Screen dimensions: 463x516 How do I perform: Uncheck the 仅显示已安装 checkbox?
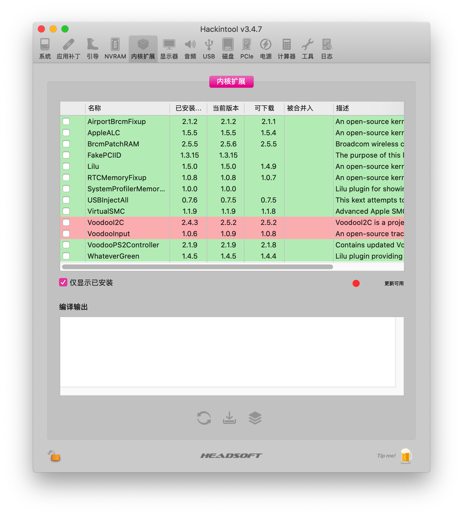[63, 282]
